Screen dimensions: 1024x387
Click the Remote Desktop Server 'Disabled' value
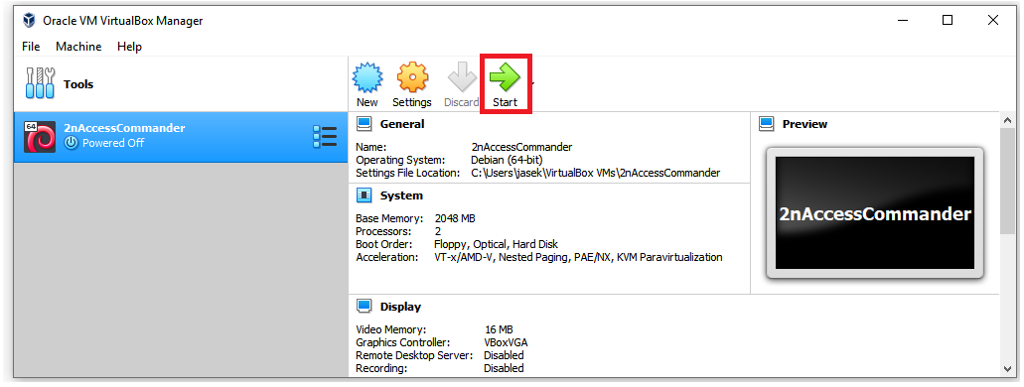click(504, 355)
